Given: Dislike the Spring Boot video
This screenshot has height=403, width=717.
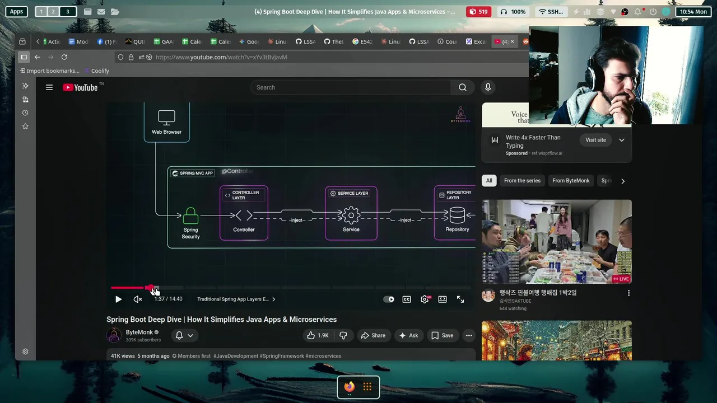Looking at the screenshot, I should point(343,335).
